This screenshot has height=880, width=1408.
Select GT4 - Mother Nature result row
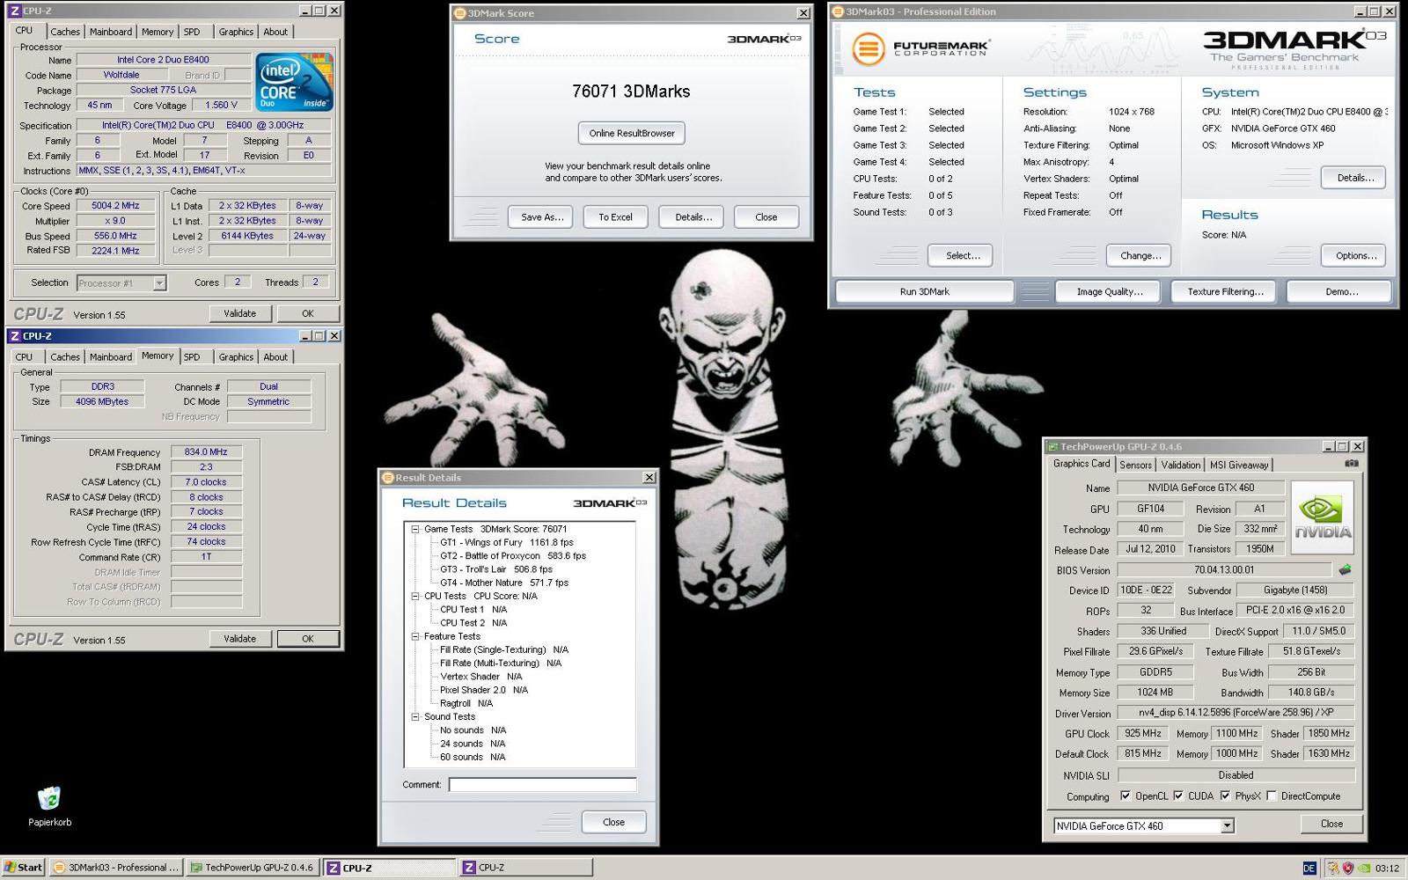pyautogui.click(x=503, y=583)
